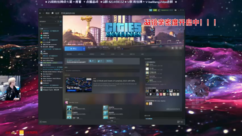Open downloads status at bottom center
The width and height of the screenshot is (242, 136).
pyautogui.click(x=112, y=121)
